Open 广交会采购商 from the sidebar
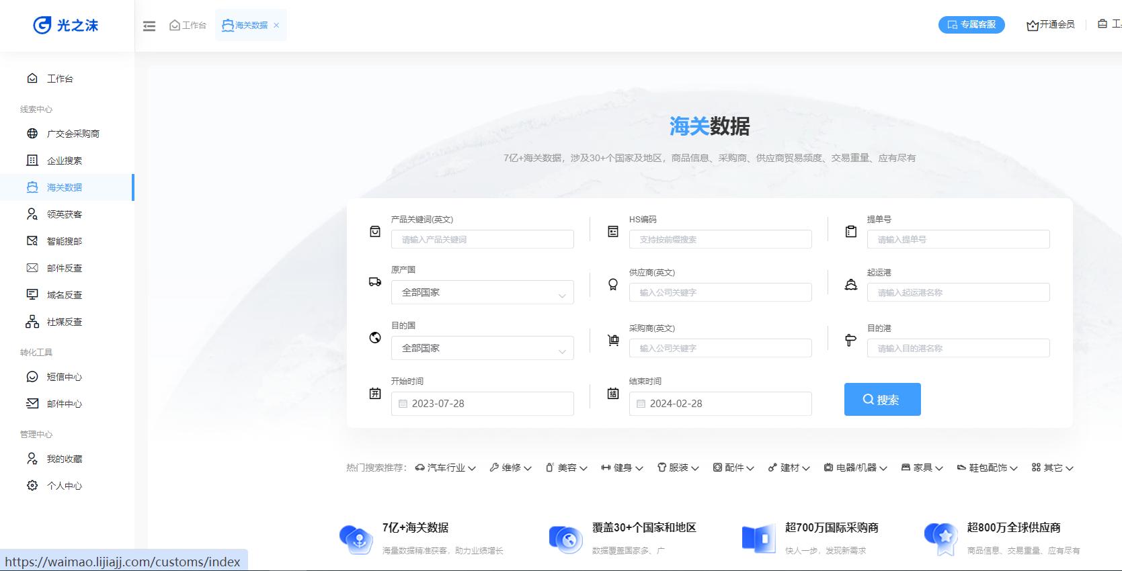 pyautogui.click(x=73, y=134)
